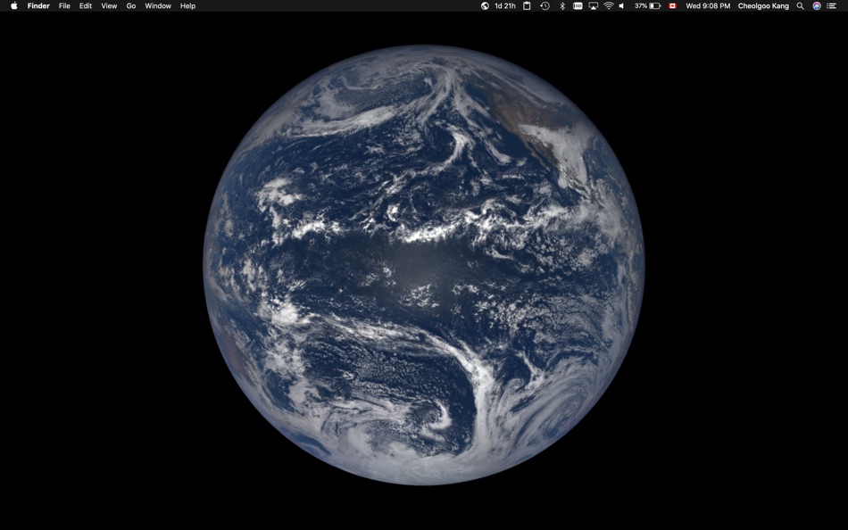This screenshot has width=848, height=530.
Task: Open the Window menu
Action: [x=158, y=6]
